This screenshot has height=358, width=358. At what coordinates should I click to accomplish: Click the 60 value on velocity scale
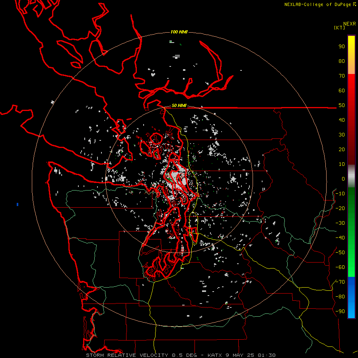pyautogui.click(x=342, y=91)
